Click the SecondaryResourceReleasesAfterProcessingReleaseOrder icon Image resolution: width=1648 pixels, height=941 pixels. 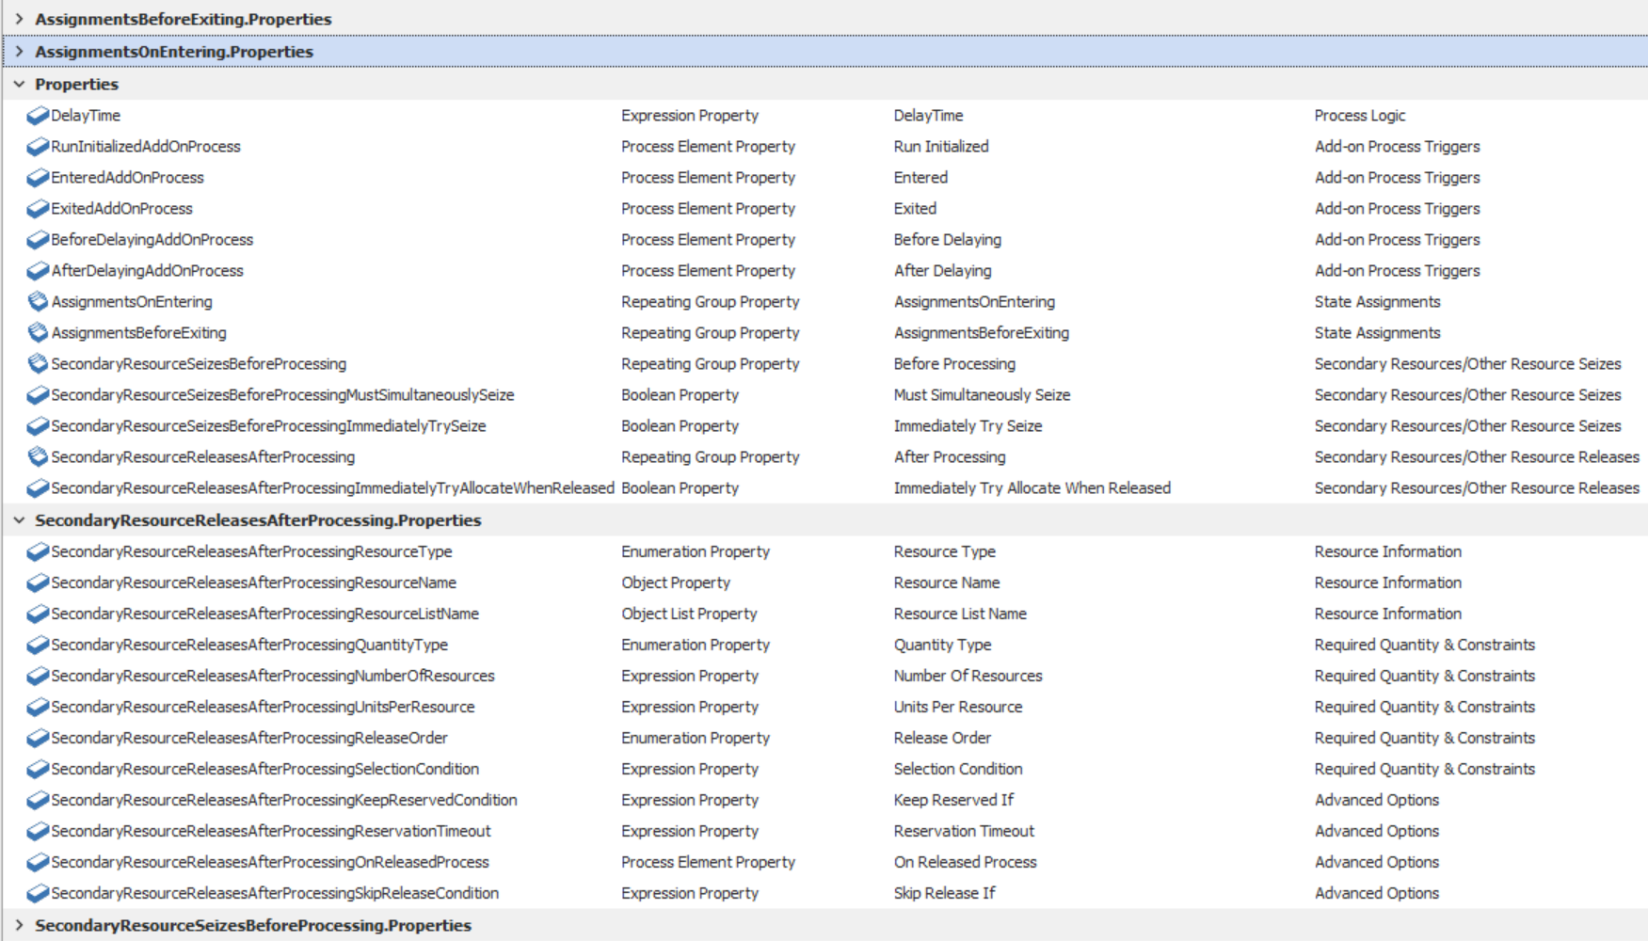[38, 739]
